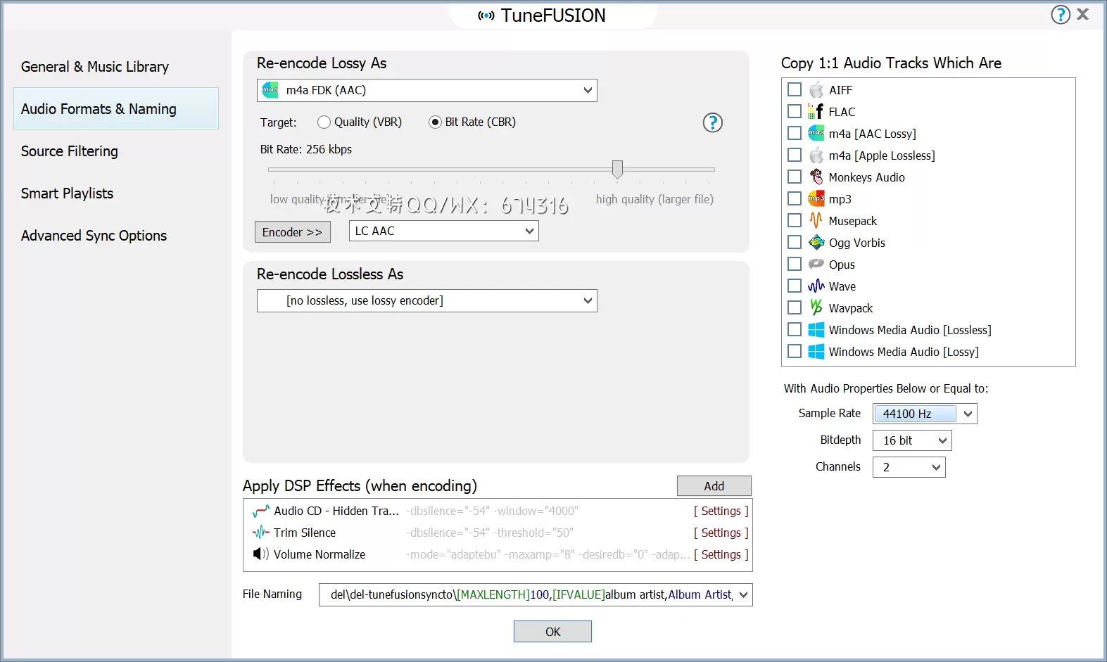
Task: Click the mp3 format icon
Action: click(x=816, y=199)
